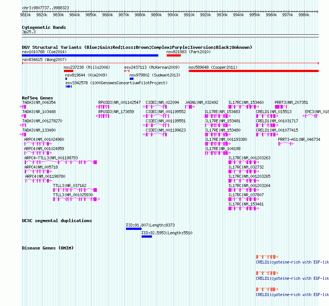Select transcript label CIDEC|NM_001199551
Screen dimensions: 329x306
(166, 121)
